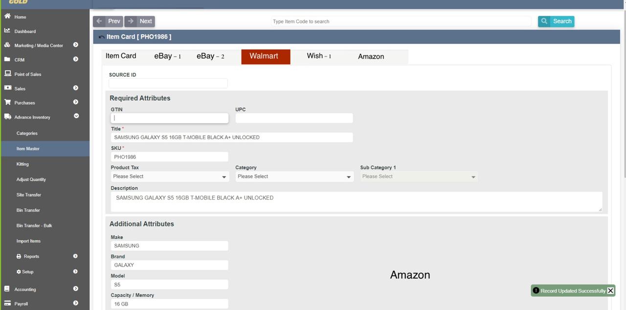
Task: Click the Search button
Action: click(x=556, y=21)
